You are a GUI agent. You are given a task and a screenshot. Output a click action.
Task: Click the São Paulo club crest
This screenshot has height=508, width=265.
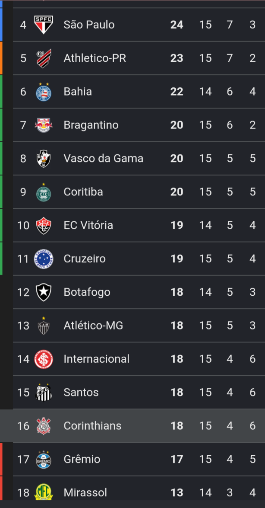click(44, 25)
